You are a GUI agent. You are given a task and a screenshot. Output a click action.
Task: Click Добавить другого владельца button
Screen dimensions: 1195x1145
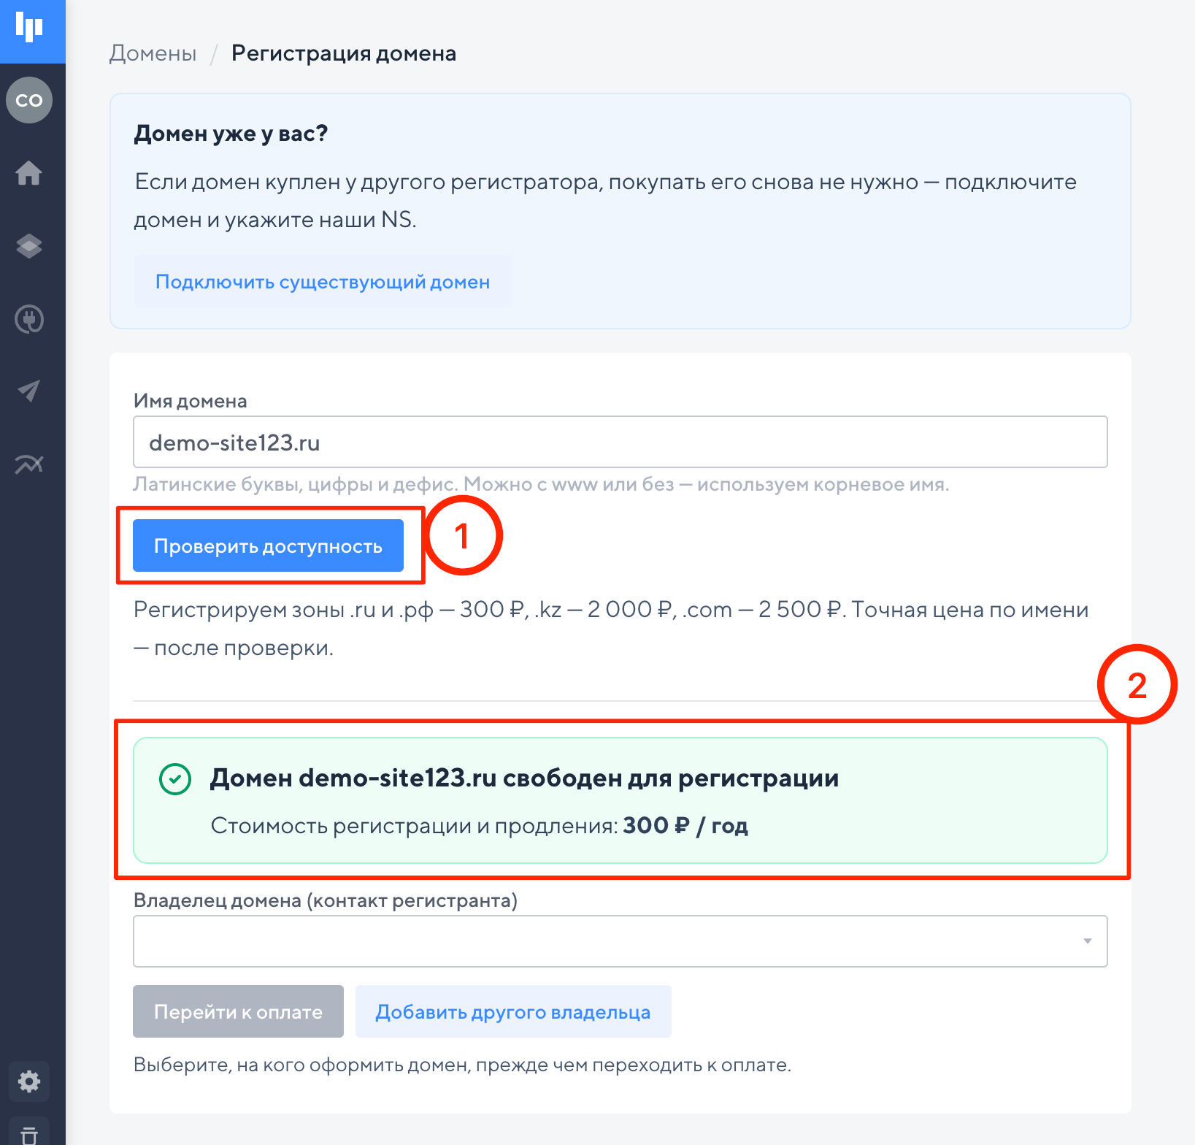click(x=513, y=1011)
